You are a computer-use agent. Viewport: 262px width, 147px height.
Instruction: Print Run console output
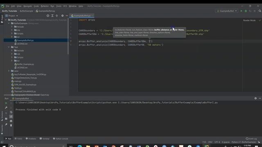pyautogui.click(x=11, y=121)
